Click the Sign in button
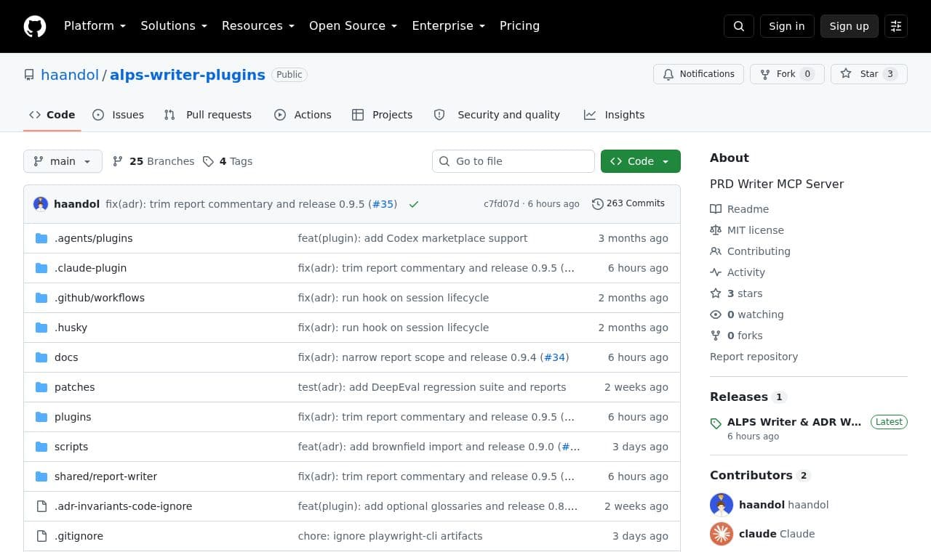Image resolution: width=931 pixels, height=552 pixels. 787,26
